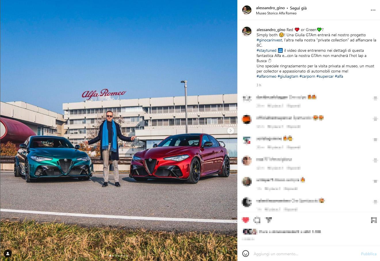Viewport: 380px width, 261px height.
Task: Click the red heart like icon
Action: click(x=245, y=220)
